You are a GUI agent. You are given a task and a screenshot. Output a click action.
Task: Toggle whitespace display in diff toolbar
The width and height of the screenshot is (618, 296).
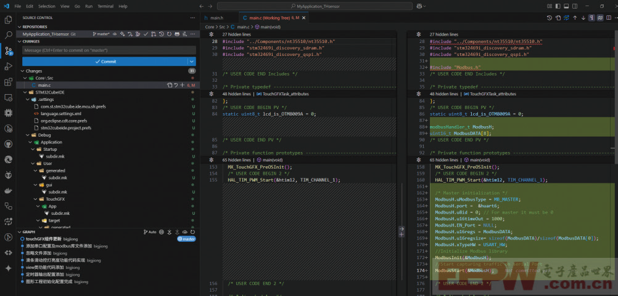tap(591, 18)
